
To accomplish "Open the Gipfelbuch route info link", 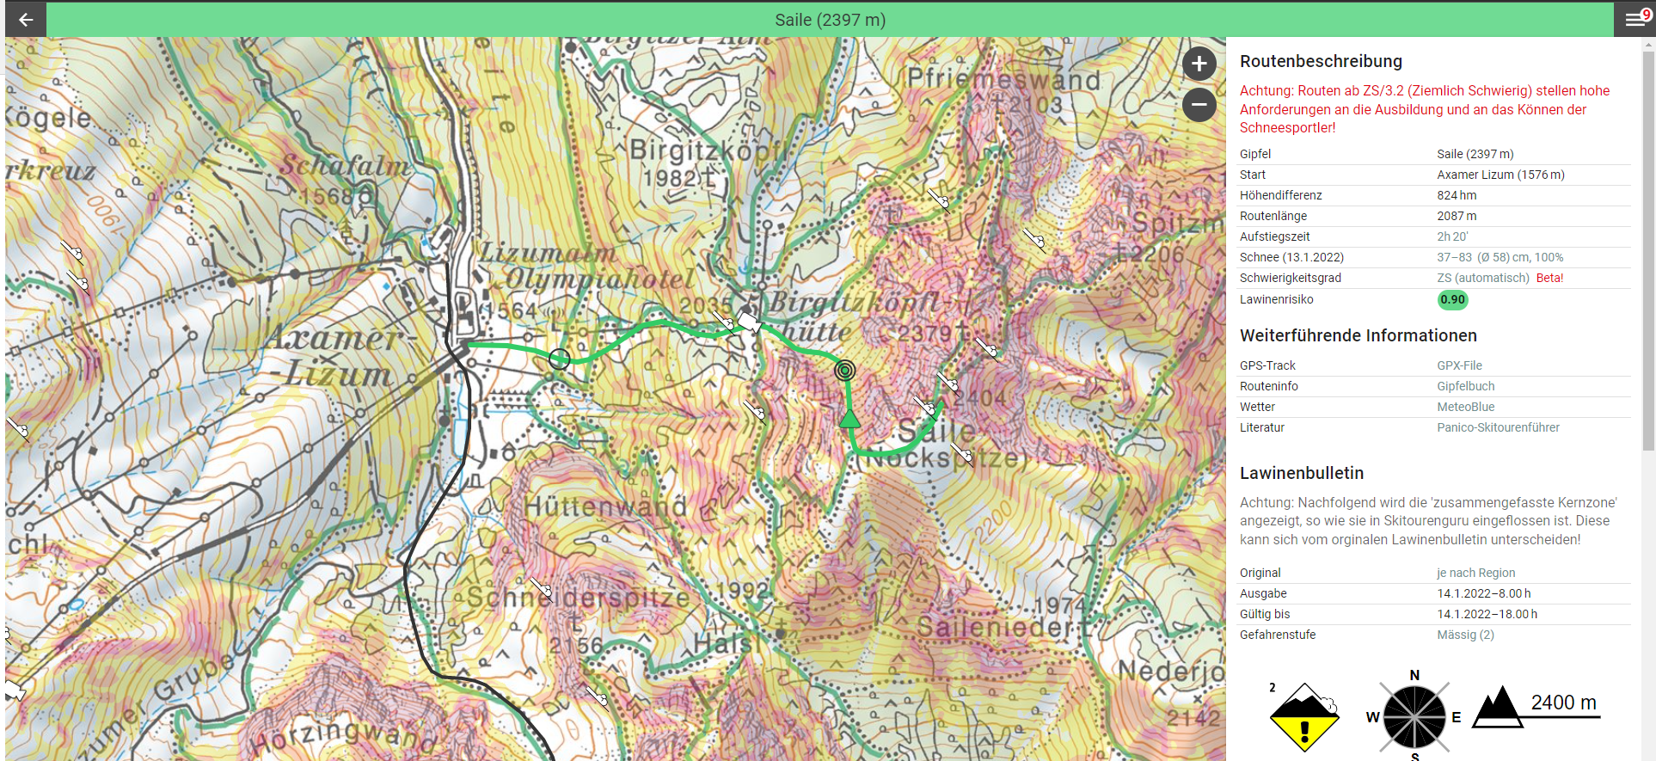I will point(1465,386).
